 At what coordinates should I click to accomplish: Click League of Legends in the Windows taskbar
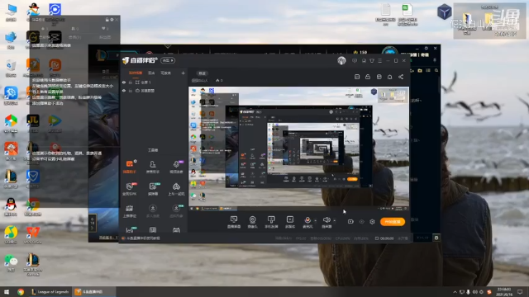coord(50,291)
